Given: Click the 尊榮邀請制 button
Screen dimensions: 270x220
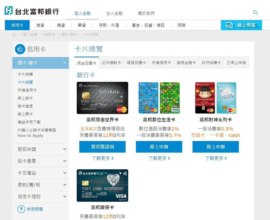Looking at the screenshot, I should (x=102, y=147).
